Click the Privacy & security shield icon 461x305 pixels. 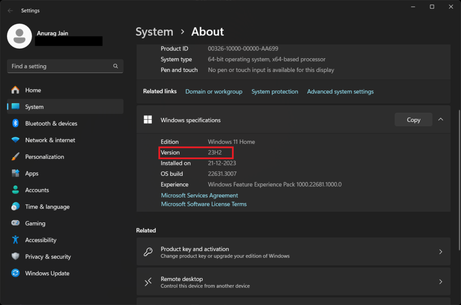(x=15, y=256)
